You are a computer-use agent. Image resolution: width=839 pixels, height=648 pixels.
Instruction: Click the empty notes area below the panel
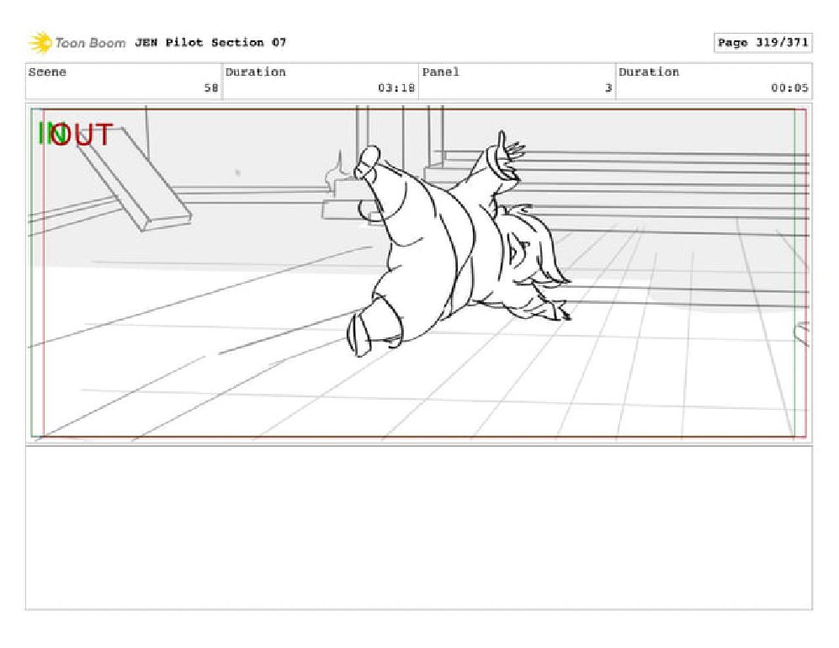tap(418, 528)
